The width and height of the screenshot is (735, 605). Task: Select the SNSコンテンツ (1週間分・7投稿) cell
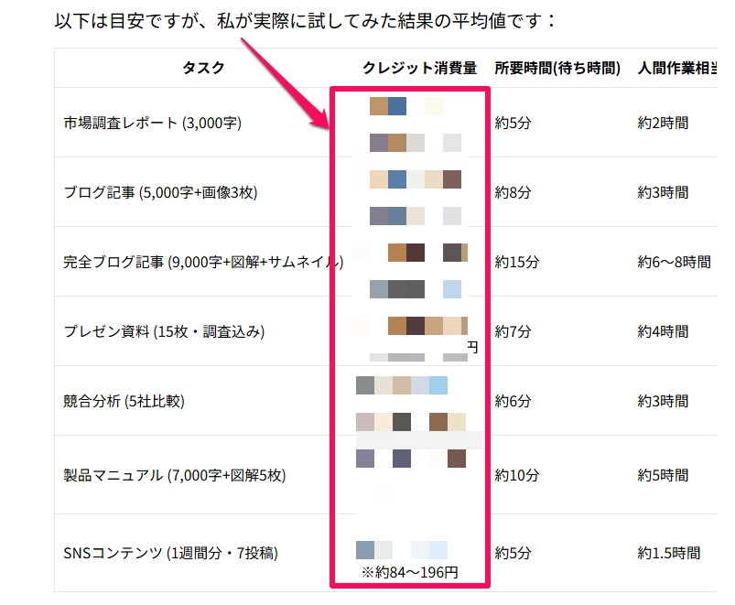pos(170,553)
